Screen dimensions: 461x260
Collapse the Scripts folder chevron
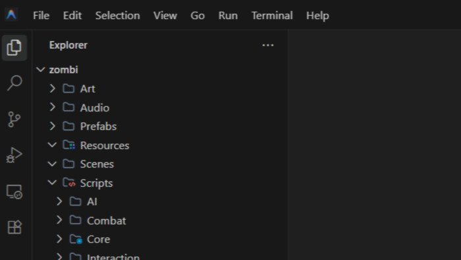52,183
